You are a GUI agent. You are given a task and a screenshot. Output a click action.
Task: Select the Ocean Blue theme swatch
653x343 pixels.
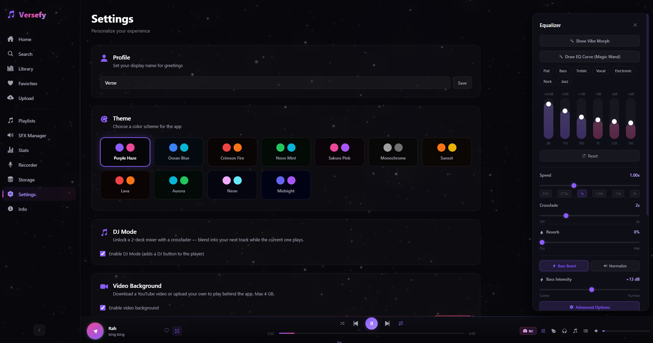coord(178,152)
